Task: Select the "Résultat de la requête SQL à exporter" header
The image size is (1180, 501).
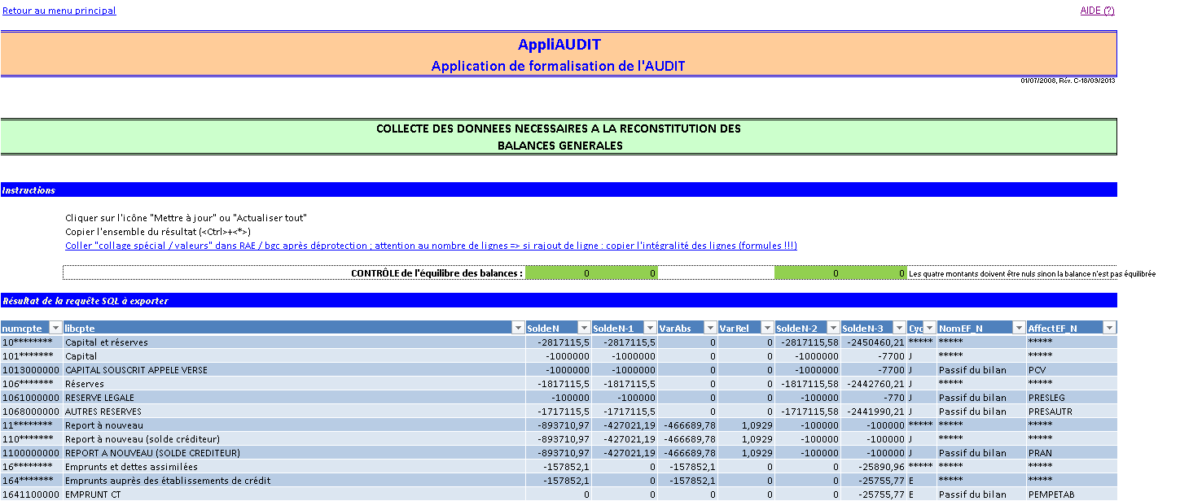Action: [x=559, y=301]
